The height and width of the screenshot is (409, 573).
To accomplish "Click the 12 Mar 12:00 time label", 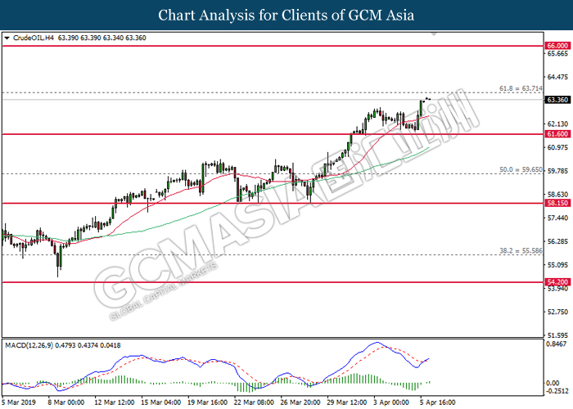I will click(115, 402).
